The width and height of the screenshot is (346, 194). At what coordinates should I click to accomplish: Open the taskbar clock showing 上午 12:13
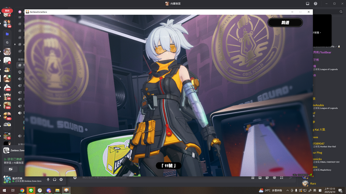pyautogui.click(x=330, y=190)
